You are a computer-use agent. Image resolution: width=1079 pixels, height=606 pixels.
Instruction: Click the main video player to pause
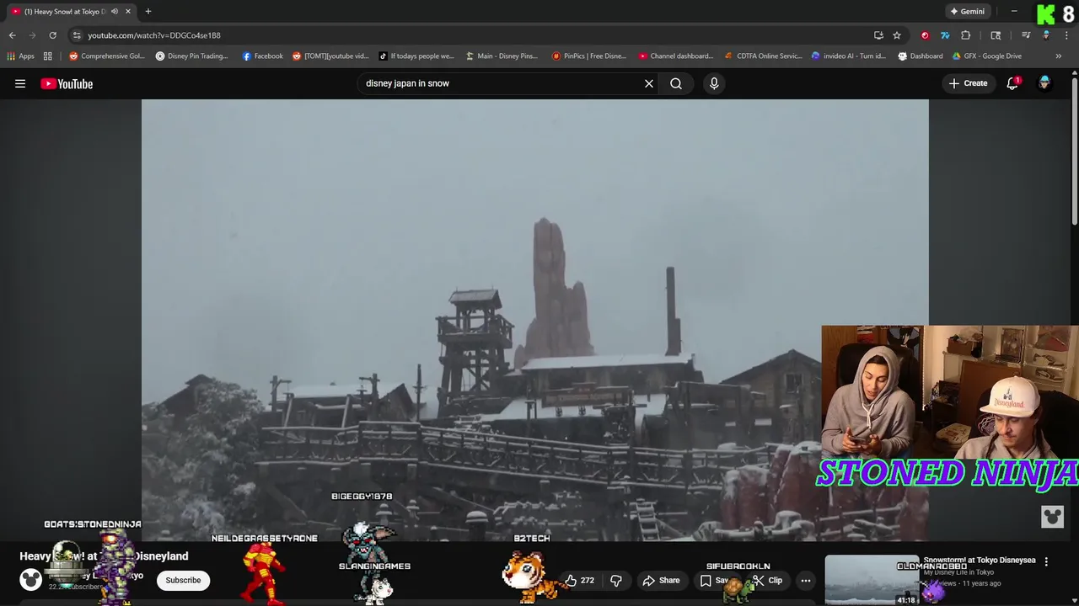pos(534,320)
